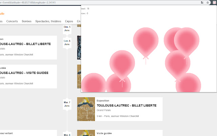Click the 'now: 0' score text
This screenshot has height=136, width=217.
84,14
